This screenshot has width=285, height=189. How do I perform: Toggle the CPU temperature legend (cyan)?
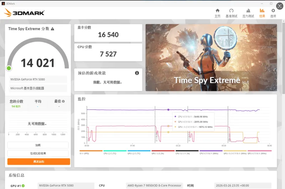[115, 152]
